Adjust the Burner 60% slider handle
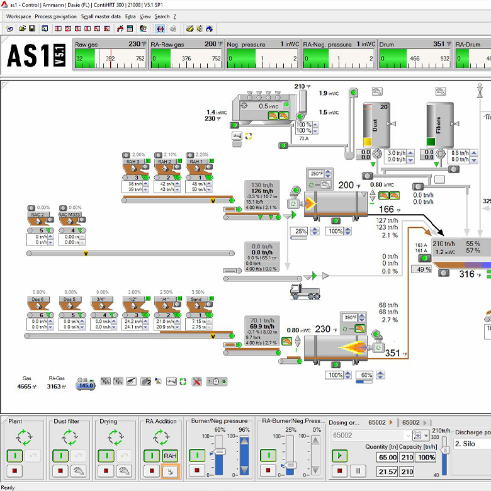Viewport: 491px width, 491px height. (220, 451)
